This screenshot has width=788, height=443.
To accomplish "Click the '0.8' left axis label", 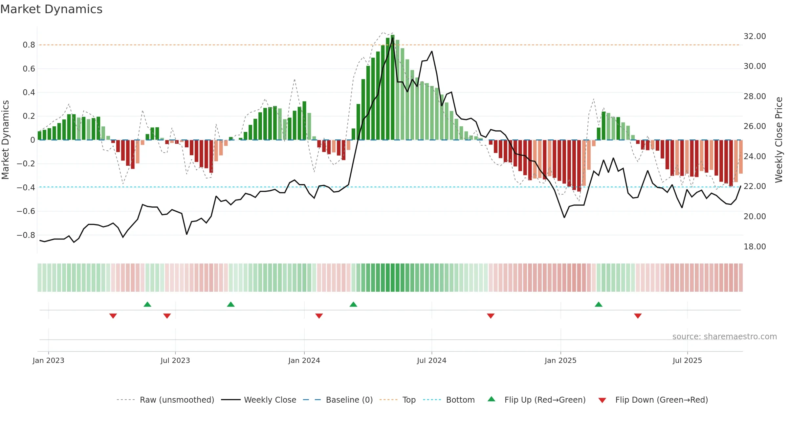I will (x=29, y=45).
